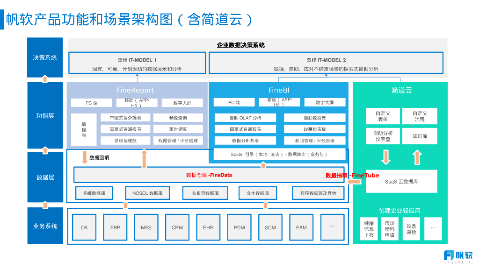Select the 决策系统 layer label
This screenshot has height=269, width=479.
tap(45, 57)
